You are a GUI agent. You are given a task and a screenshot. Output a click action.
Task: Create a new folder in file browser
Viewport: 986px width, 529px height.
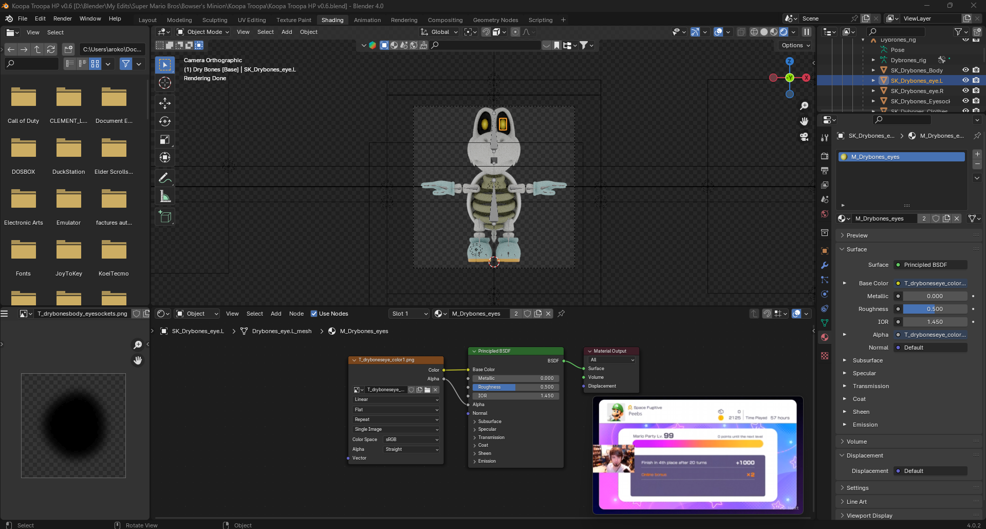[68, 49]
